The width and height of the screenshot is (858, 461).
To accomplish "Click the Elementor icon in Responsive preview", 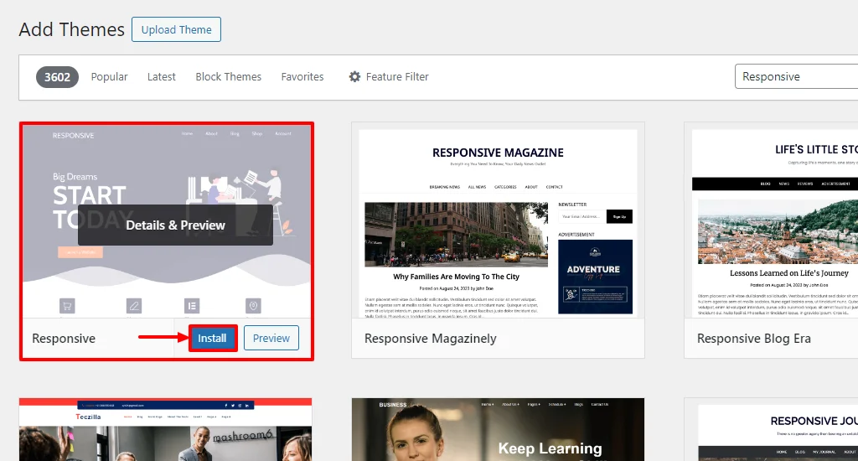I will (x=192, y=305).
